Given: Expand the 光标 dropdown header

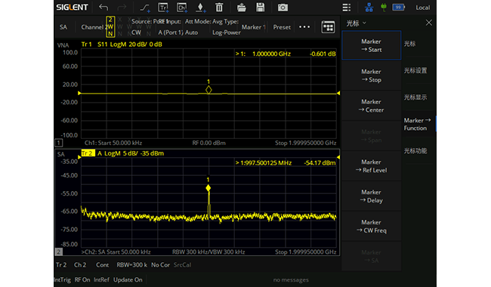Looking at the screenshot, I should [356, 23].
